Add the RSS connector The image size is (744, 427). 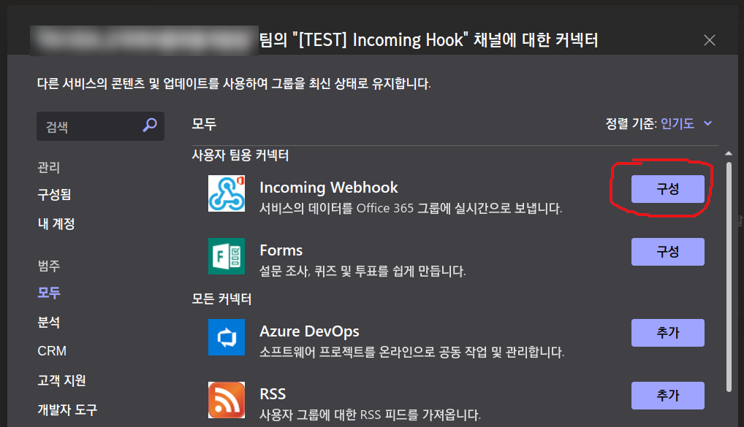[667, 395]
